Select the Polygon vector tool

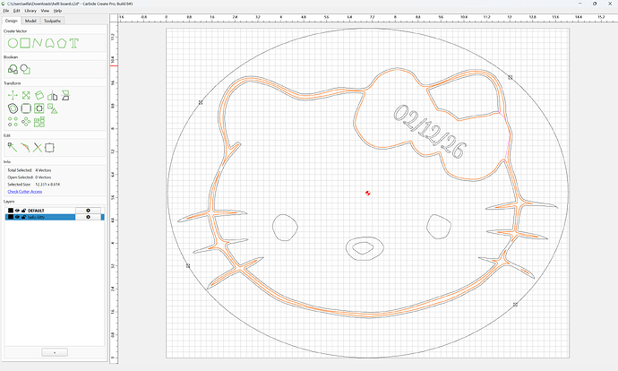coord(62,43)
